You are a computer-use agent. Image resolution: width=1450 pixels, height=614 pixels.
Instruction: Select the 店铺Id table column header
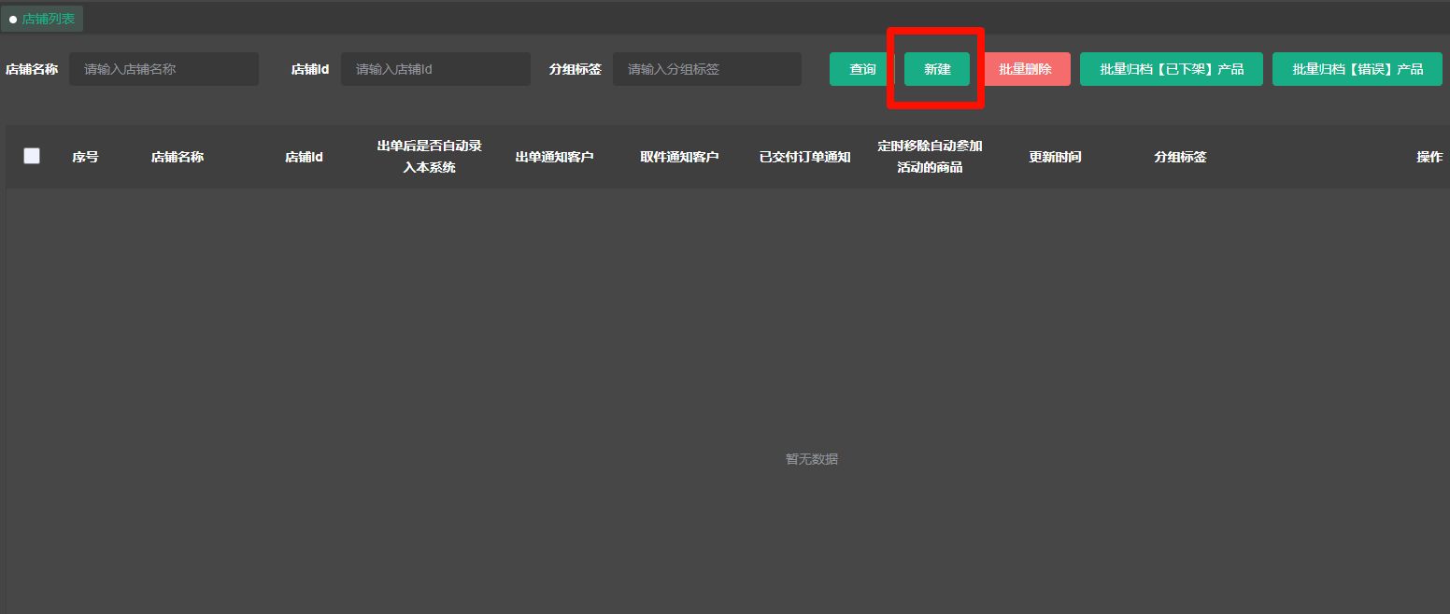(x=304, y=157)
